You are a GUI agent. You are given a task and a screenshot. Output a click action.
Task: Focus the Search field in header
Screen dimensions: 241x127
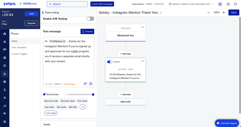pyautogui.click(x=67, y=4)
